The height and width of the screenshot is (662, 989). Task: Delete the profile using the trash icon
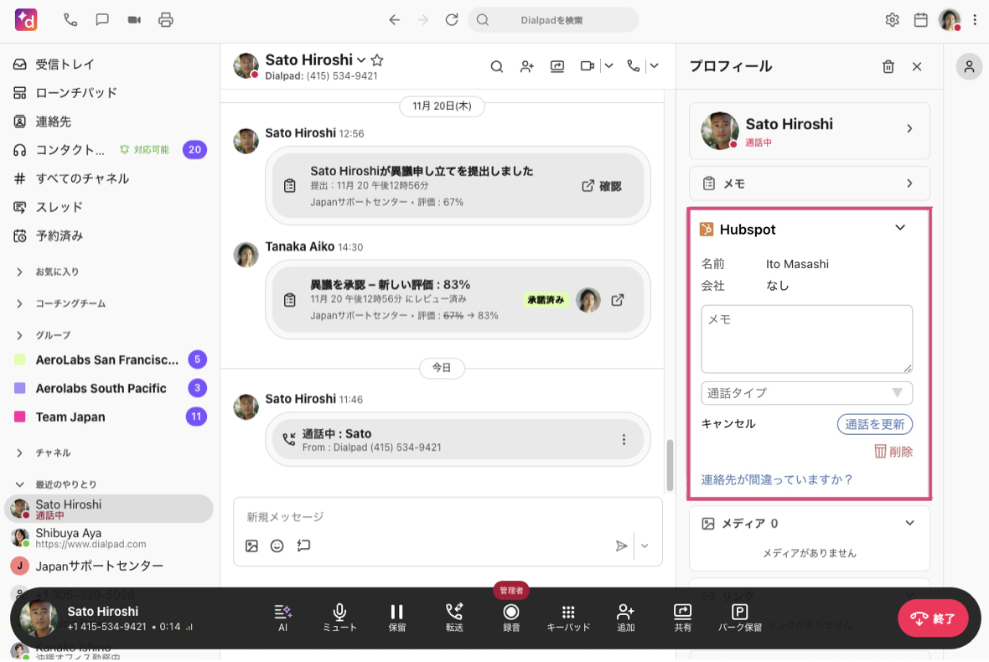point(888,67)
